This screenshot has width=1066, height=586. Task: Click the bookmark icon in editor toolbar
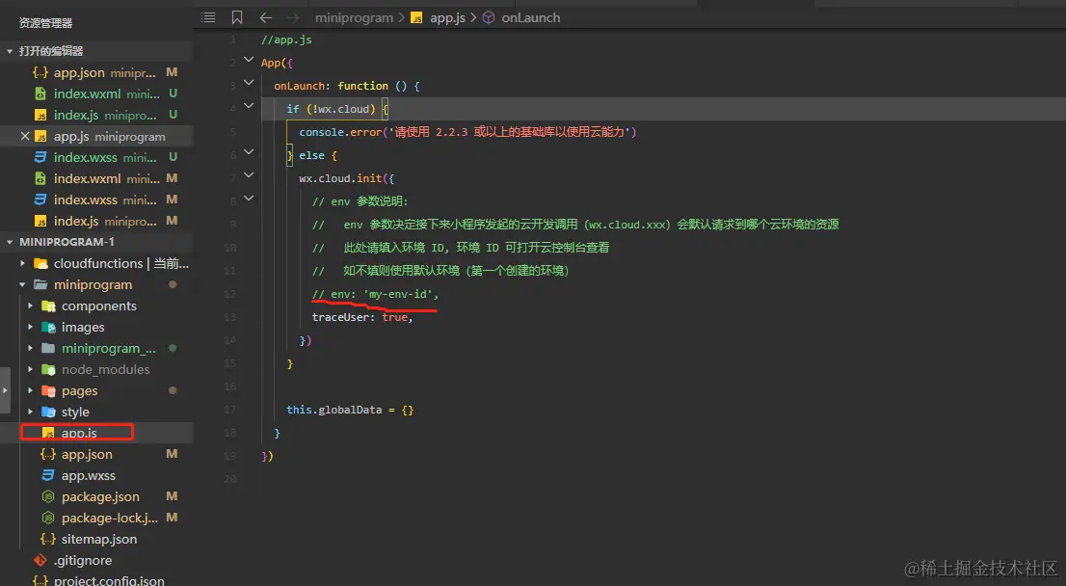(x=237, y=17)
